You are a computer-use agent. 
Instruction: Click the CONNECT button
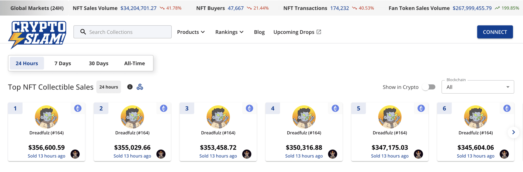[495, 32]
